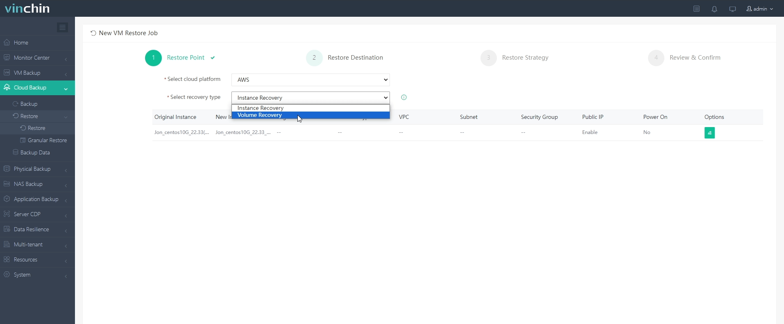Viewport: 784px width, 324px height.
Task: Click Cloud Backup chevron arrow
Action: [x=66, y=88]
